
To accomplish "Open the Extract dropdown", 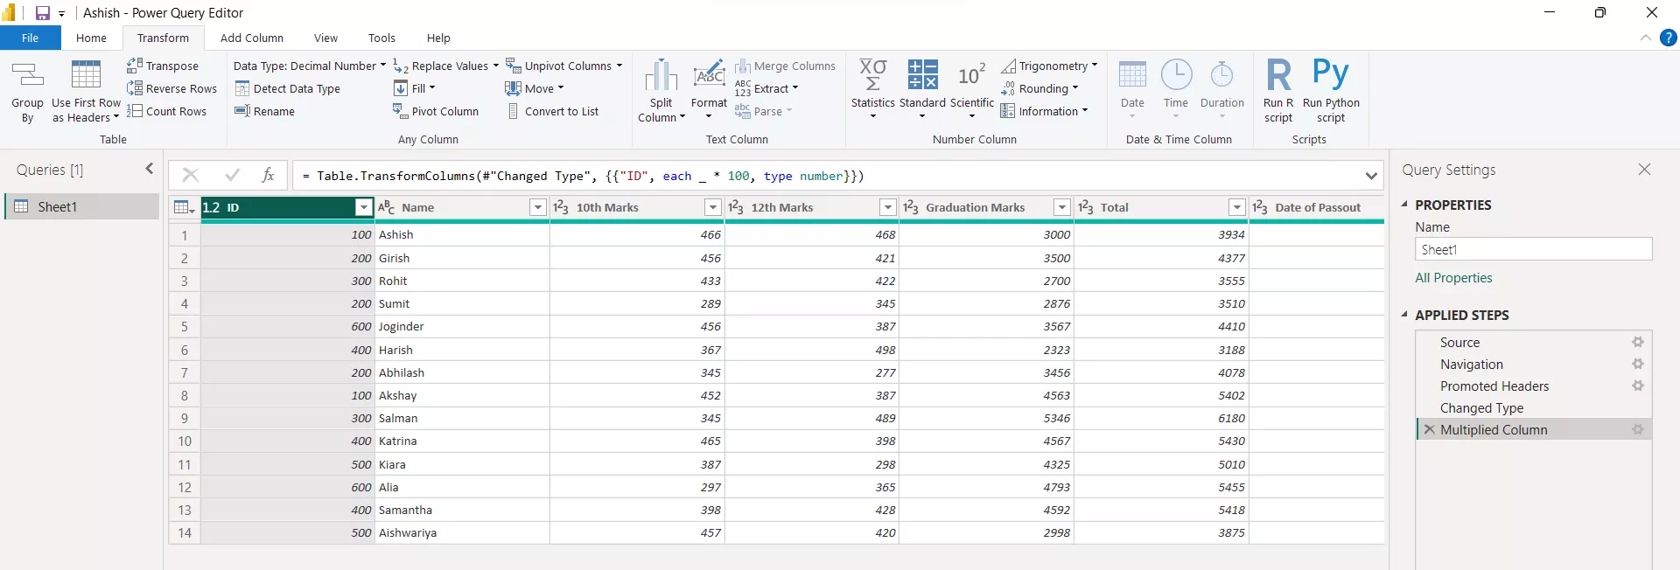I will pyautogui.click(x=766, y=88).
